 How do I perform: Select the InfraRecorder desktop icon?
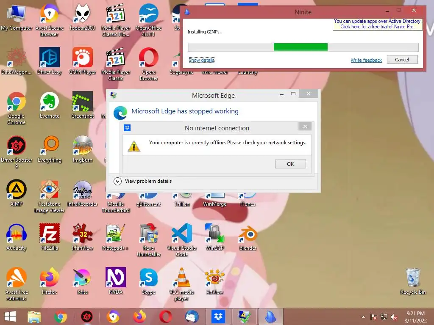tap(83, 193)
